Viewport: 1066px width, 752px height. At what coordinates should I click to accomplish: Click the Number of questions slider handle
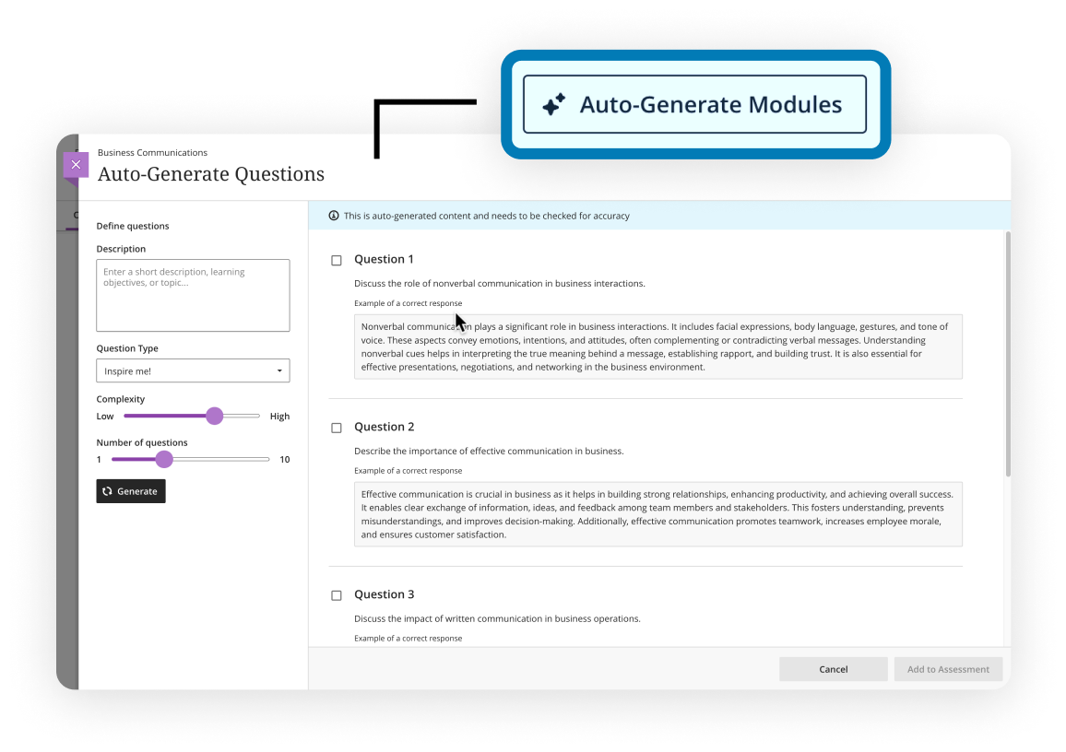[164, 459]
